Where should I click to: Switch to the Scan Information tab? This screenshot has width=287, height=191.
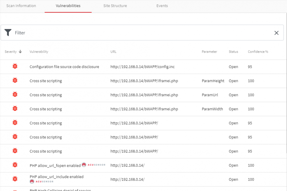click(21, 6)
